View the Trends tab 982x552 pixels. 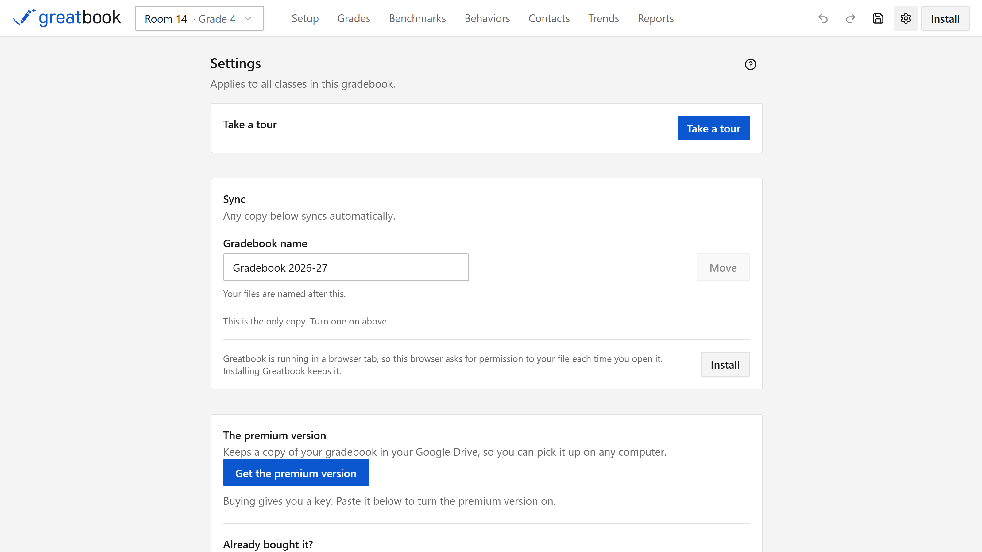603,18
